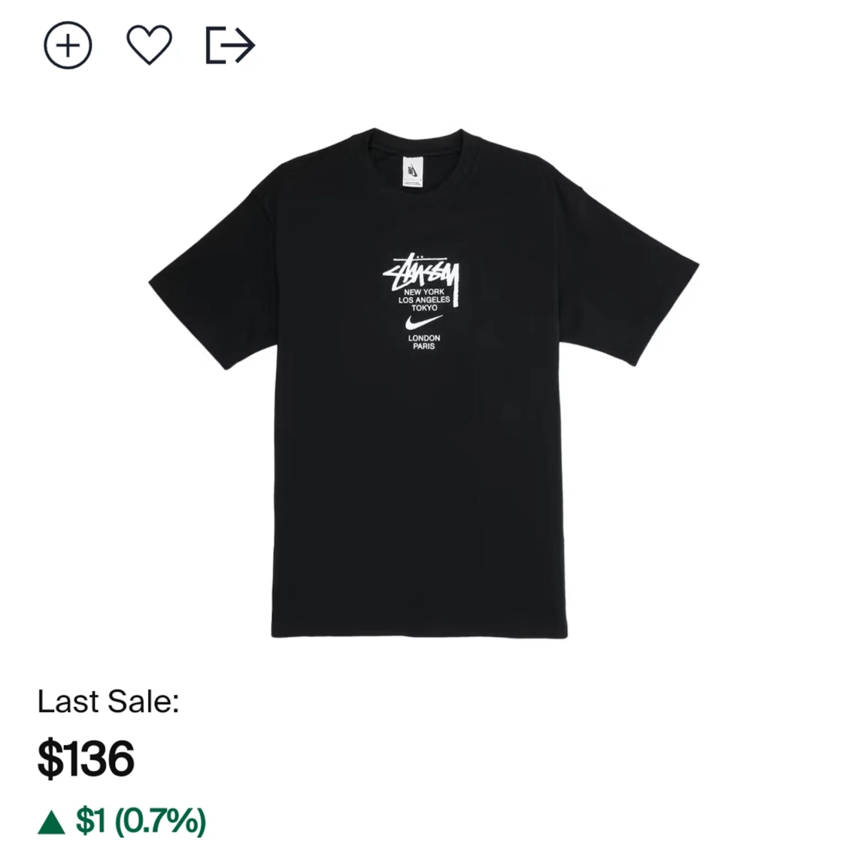Click the $136 last sale price
Screen dimensions: 846x846
(86, 758)
